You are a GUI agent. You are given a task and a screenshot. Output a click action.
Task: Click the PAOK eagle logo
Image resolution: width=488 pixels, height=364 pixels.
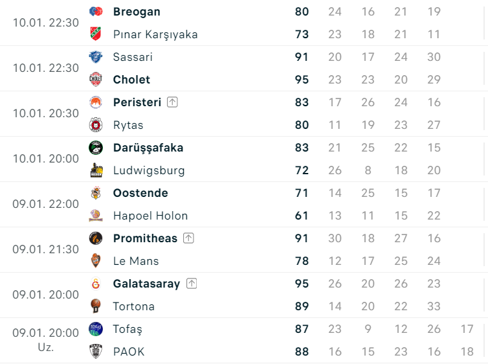pos(96,352)
